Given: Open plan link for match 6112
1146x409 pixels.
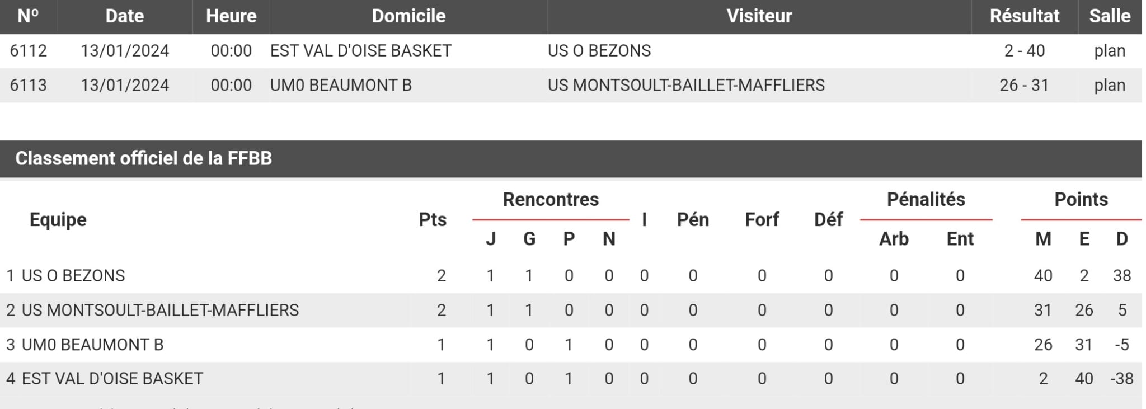Looking at the screenshot, I should 1109,51.
